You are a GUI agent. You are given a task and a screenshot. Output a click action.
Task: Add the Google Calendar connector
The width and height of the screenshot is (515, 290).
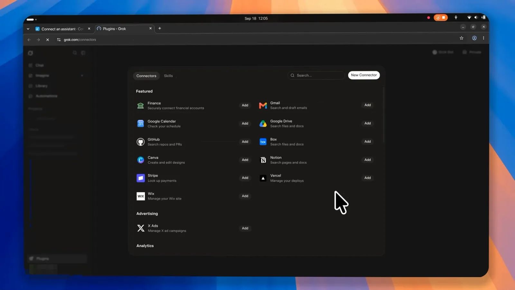point(245,123)
